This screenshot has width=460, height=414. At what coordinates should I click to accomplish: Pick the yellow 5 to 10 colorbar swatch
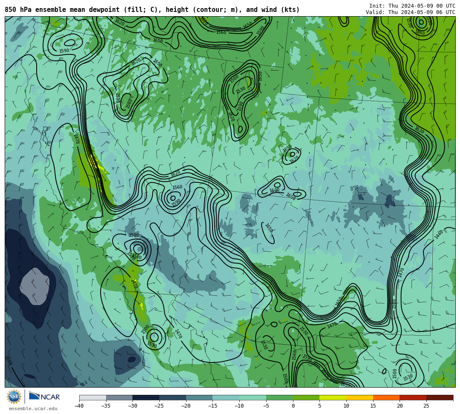333,397
